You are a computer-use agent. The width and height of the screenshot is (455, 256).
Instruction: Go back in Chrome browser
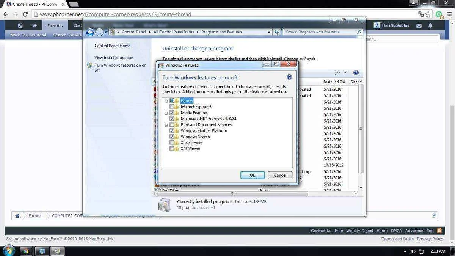point(6,14)
